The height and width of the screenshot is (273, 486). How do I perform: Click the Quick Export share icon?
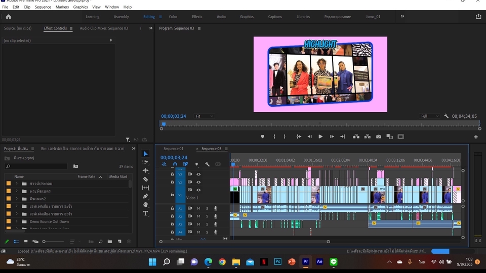coord(478,16)
